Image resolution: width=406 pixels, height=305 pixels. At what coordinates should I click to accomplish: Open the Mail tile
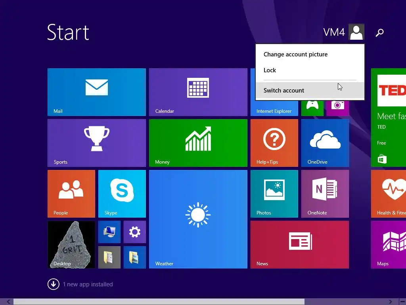tap(97, 92)
